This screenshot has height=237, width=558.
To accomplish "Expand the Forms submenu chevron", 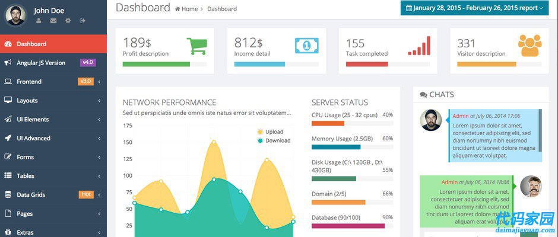I will point(99,158).
